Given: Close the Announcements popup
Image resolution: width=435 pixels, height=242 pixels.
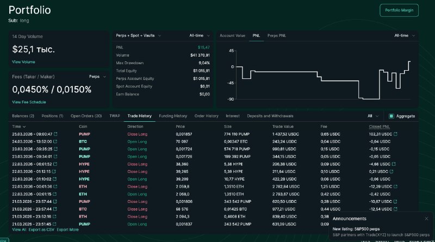Looking at the screenshot, I should pyautogui.click(x=426, y=219).
